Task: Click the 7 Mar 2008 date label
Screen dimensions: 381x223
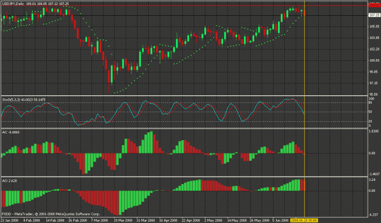Action: pos(99,221)
